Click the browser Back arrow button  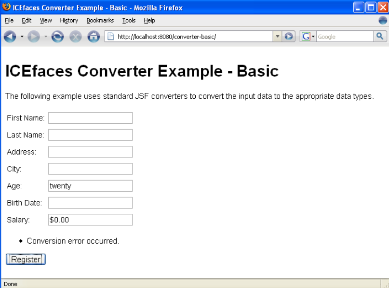point(10,37)
